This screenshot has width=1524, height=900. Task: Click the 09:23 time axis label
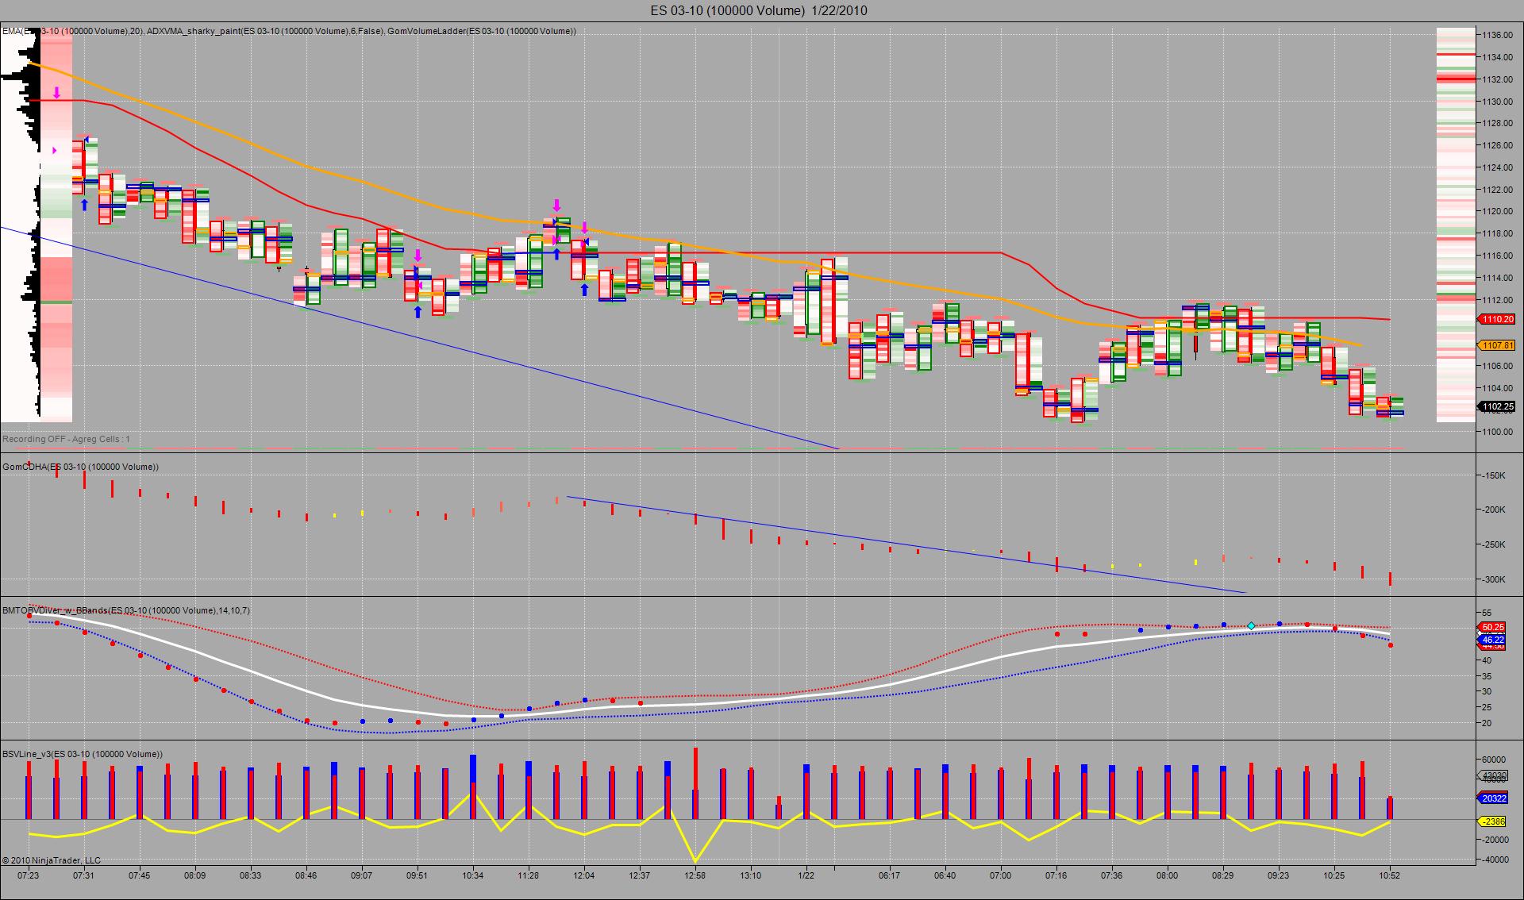[1279, 875]
